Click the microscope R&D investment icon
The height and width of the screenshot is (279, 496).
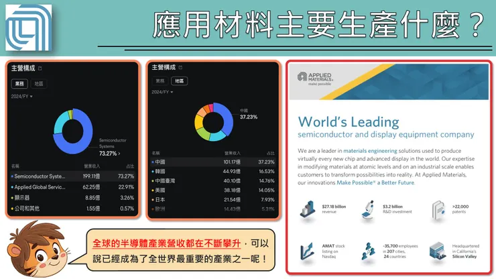368,210
